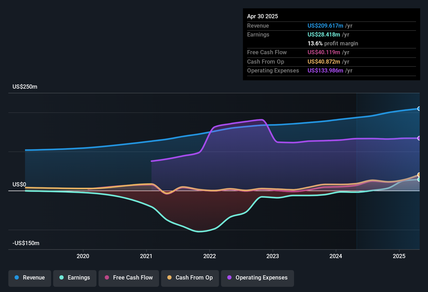Click the Earnings teal endpoint marker

click(419, 179)
